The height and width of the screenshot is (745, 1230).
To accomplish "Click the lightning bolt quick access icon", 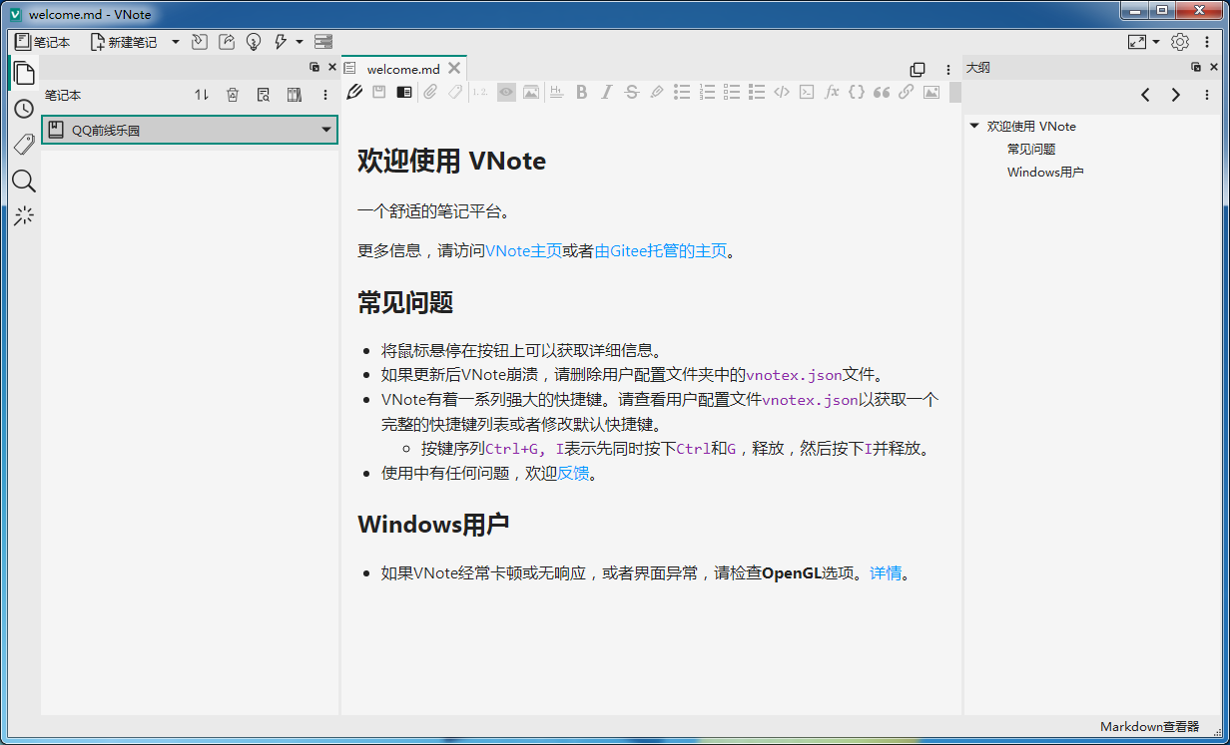I will [281, 42].
